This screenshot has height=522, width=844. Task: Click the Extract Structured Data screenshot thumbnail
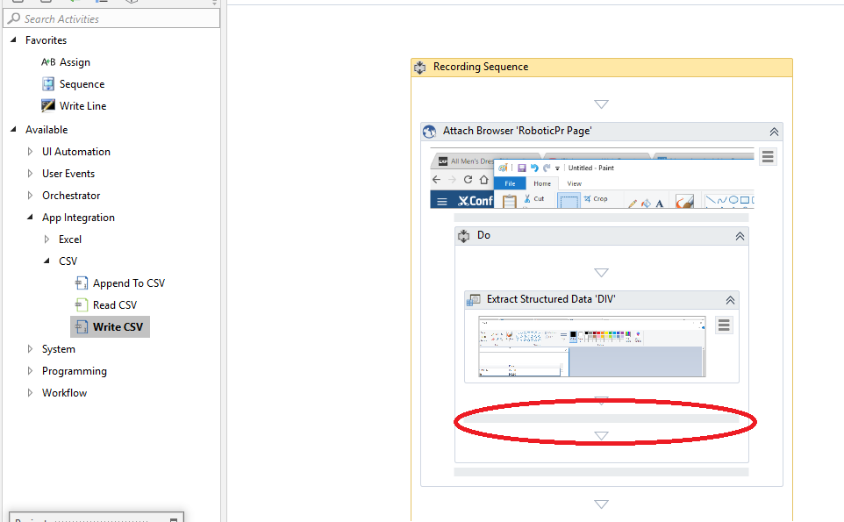coord(591,347)
